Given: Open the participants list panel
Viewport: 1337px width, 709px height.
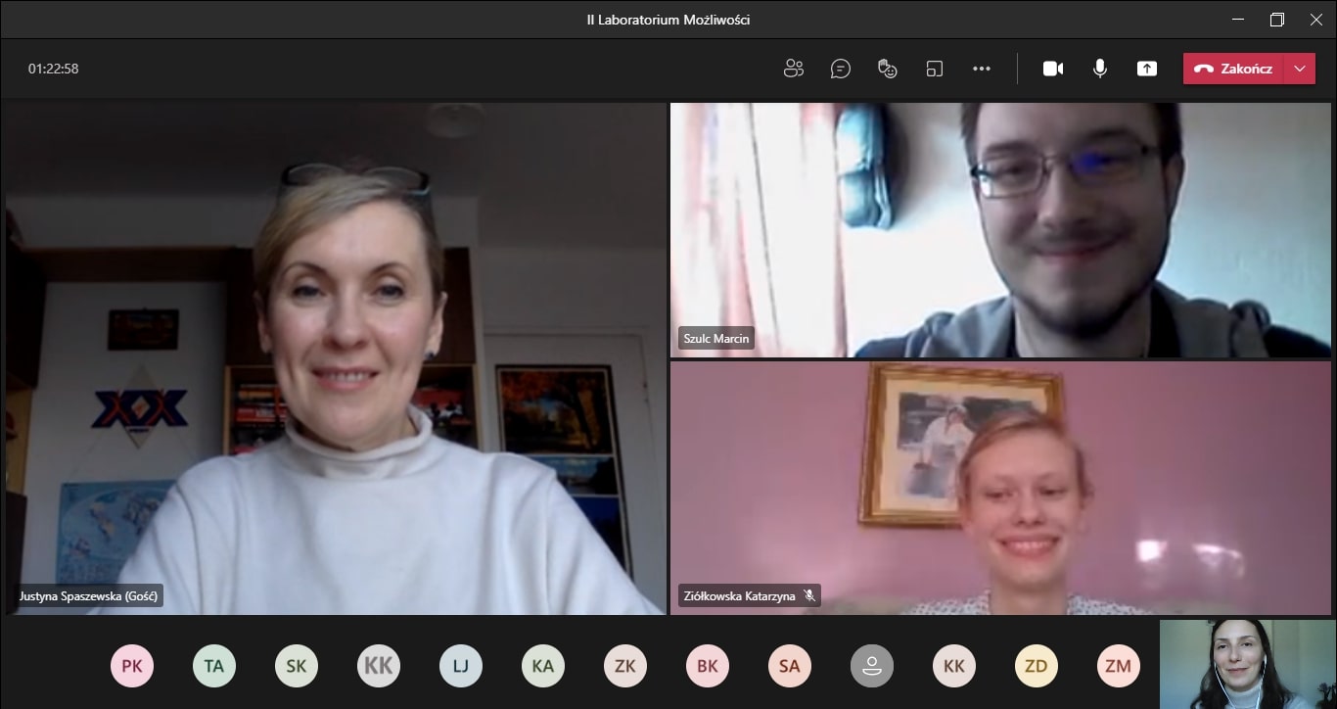Looking at the screenshot, I should click(x=794, y=69).
